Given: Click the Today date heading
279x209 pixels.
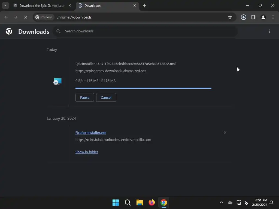Looking at the screenshot, I should click(52, 50).
